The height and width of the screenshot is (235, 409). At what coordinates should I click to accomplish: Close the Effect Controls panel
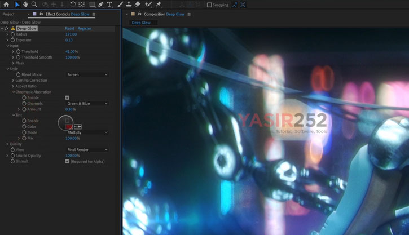(28, 14)
